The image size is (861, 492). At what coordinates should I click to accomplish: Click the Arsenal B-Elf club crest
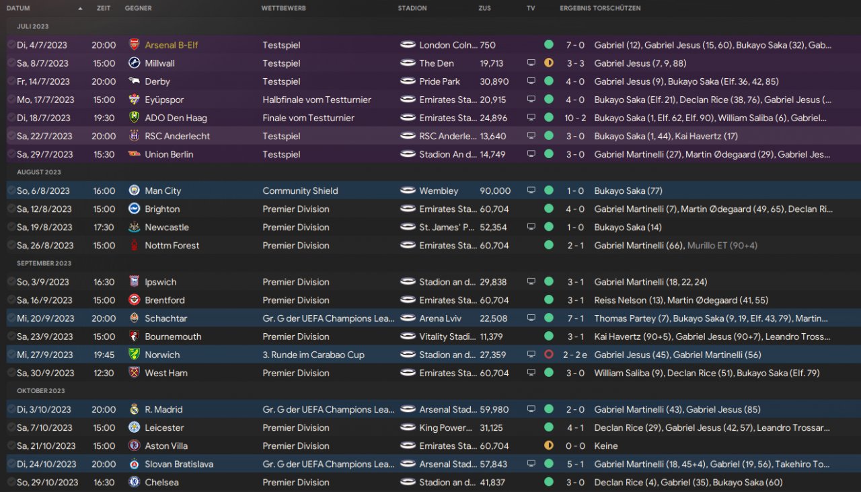coord(135,45)
